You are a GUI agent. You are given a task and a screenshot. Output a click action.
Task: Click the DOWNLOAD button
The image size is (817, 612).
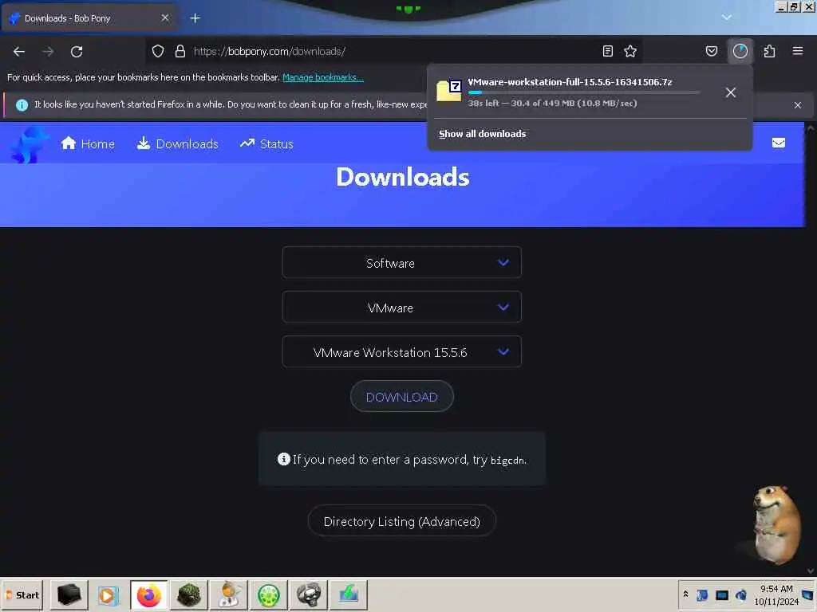coord(402,397)
